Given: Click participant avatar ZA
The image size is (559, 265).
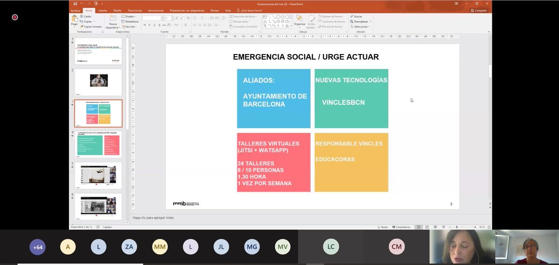Looking at the screenshot, I should pyautogui.click(x=129, y=247).
